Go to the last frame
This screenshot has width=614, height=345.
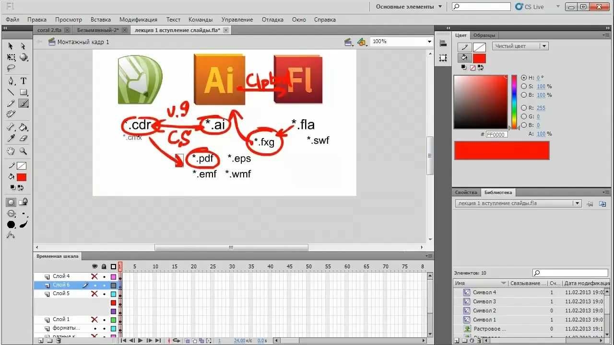(x=158, y=341)
